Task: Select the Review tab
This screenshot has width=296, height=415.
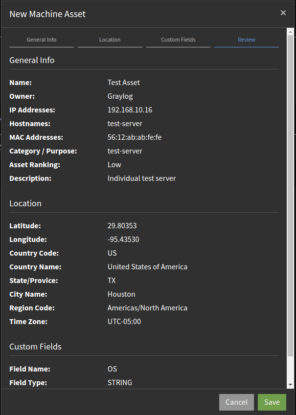Action: click(x=247, y=40)
